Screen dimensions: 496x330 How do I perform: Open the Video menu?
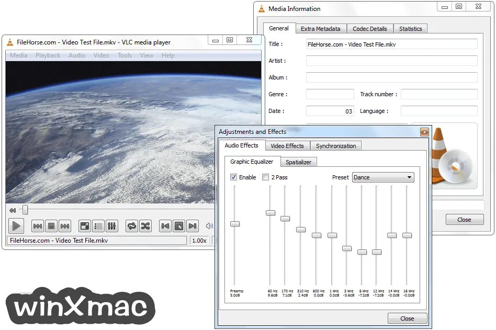click(101, 55)
